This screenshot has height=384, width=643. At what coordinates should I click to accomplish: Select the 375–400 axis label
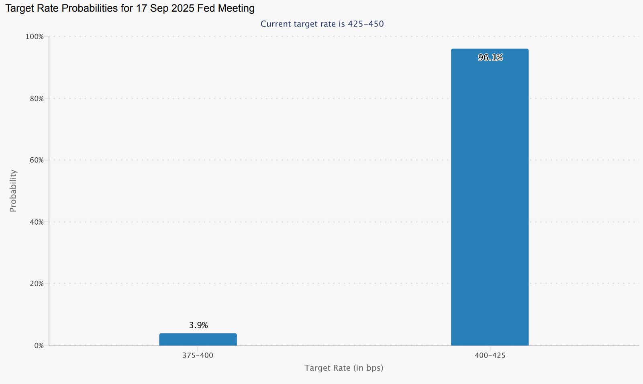pos(198,355)
